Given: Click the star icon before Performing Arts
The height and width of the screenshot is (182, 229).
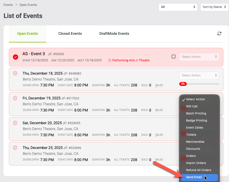Looking at the screenshot, I should coord(110,60).
